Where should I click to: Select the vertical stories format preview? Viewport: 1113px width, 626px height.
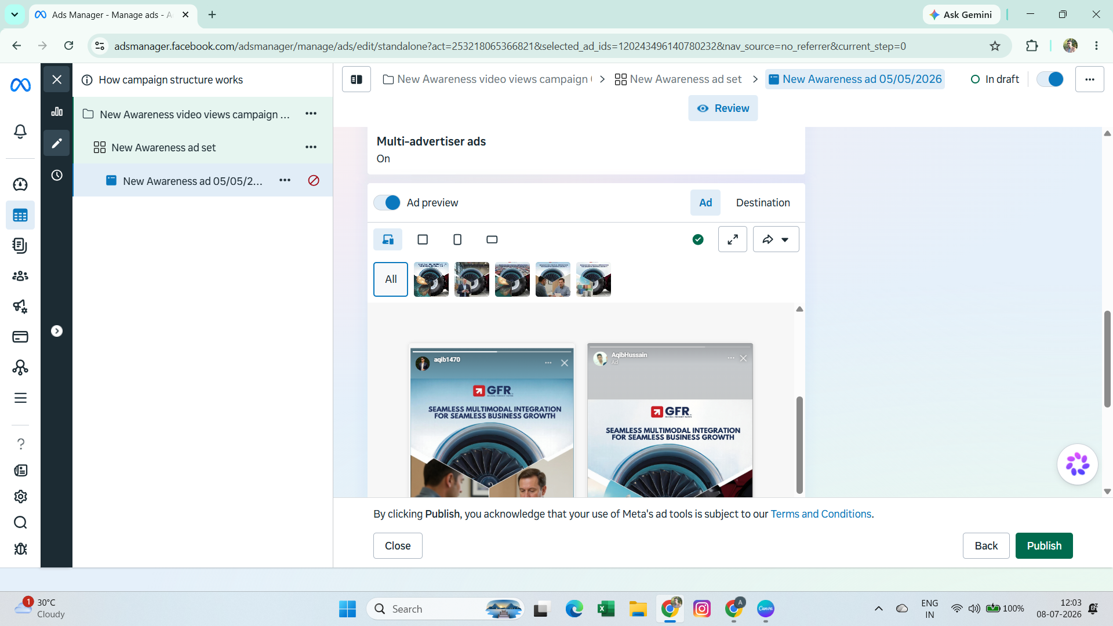tap(457, 239)
